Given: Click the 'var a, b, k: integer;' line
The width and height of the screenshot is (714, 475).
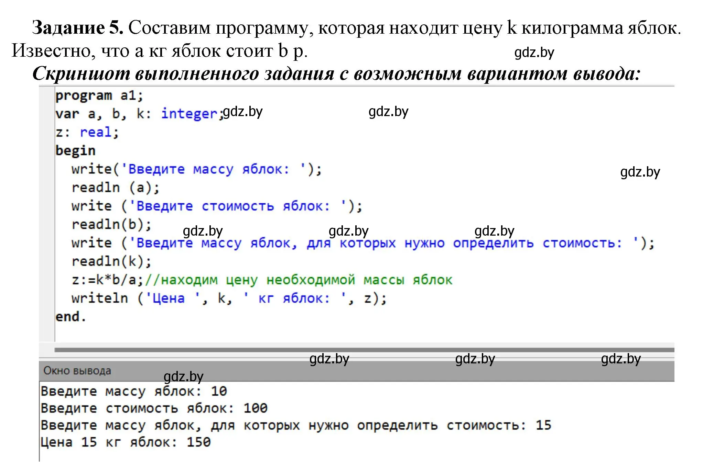Looking at the screenshot, I should tap(140, 114).
